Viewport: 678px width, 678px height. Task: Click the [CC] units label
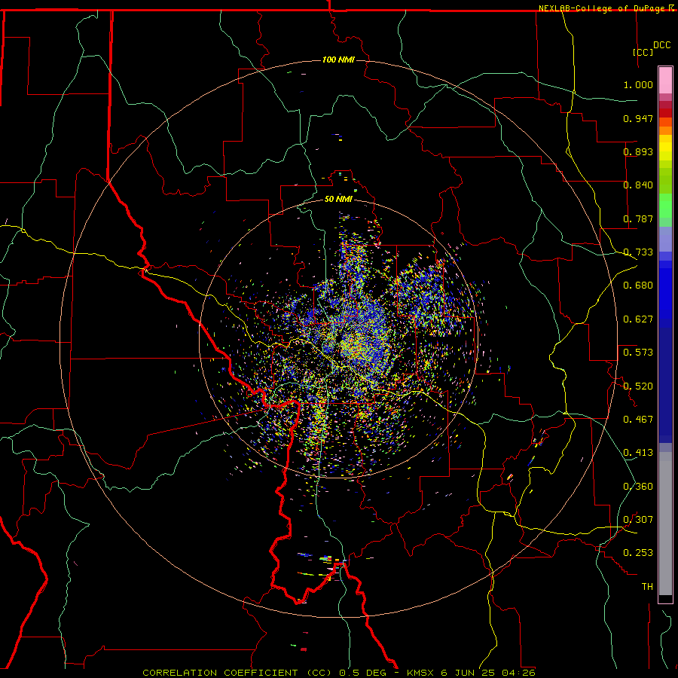pos(643,52)
